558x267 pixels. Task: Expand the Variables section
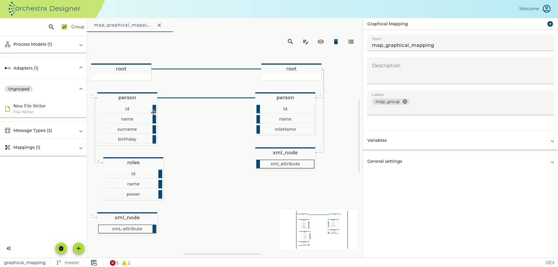(460, 140)
